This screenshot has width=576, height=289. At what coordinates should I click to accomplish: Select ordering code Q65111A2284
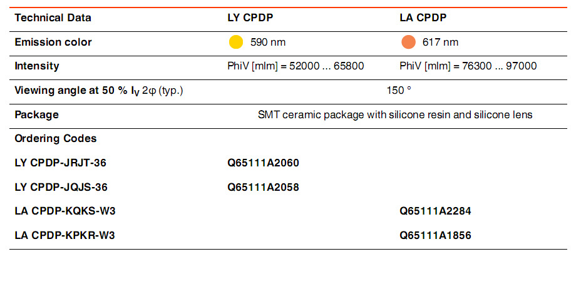[435, 211]
